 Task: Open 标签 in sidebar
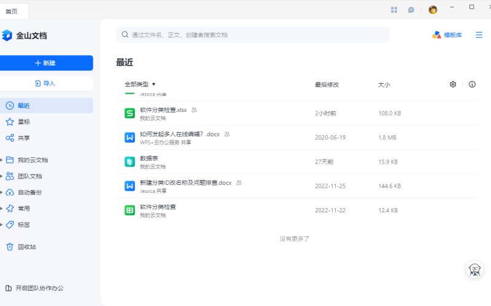coord(24,225)
